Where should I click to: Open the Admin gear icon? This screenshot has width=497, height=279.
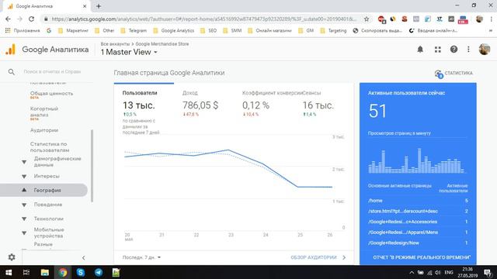(12, 257)
